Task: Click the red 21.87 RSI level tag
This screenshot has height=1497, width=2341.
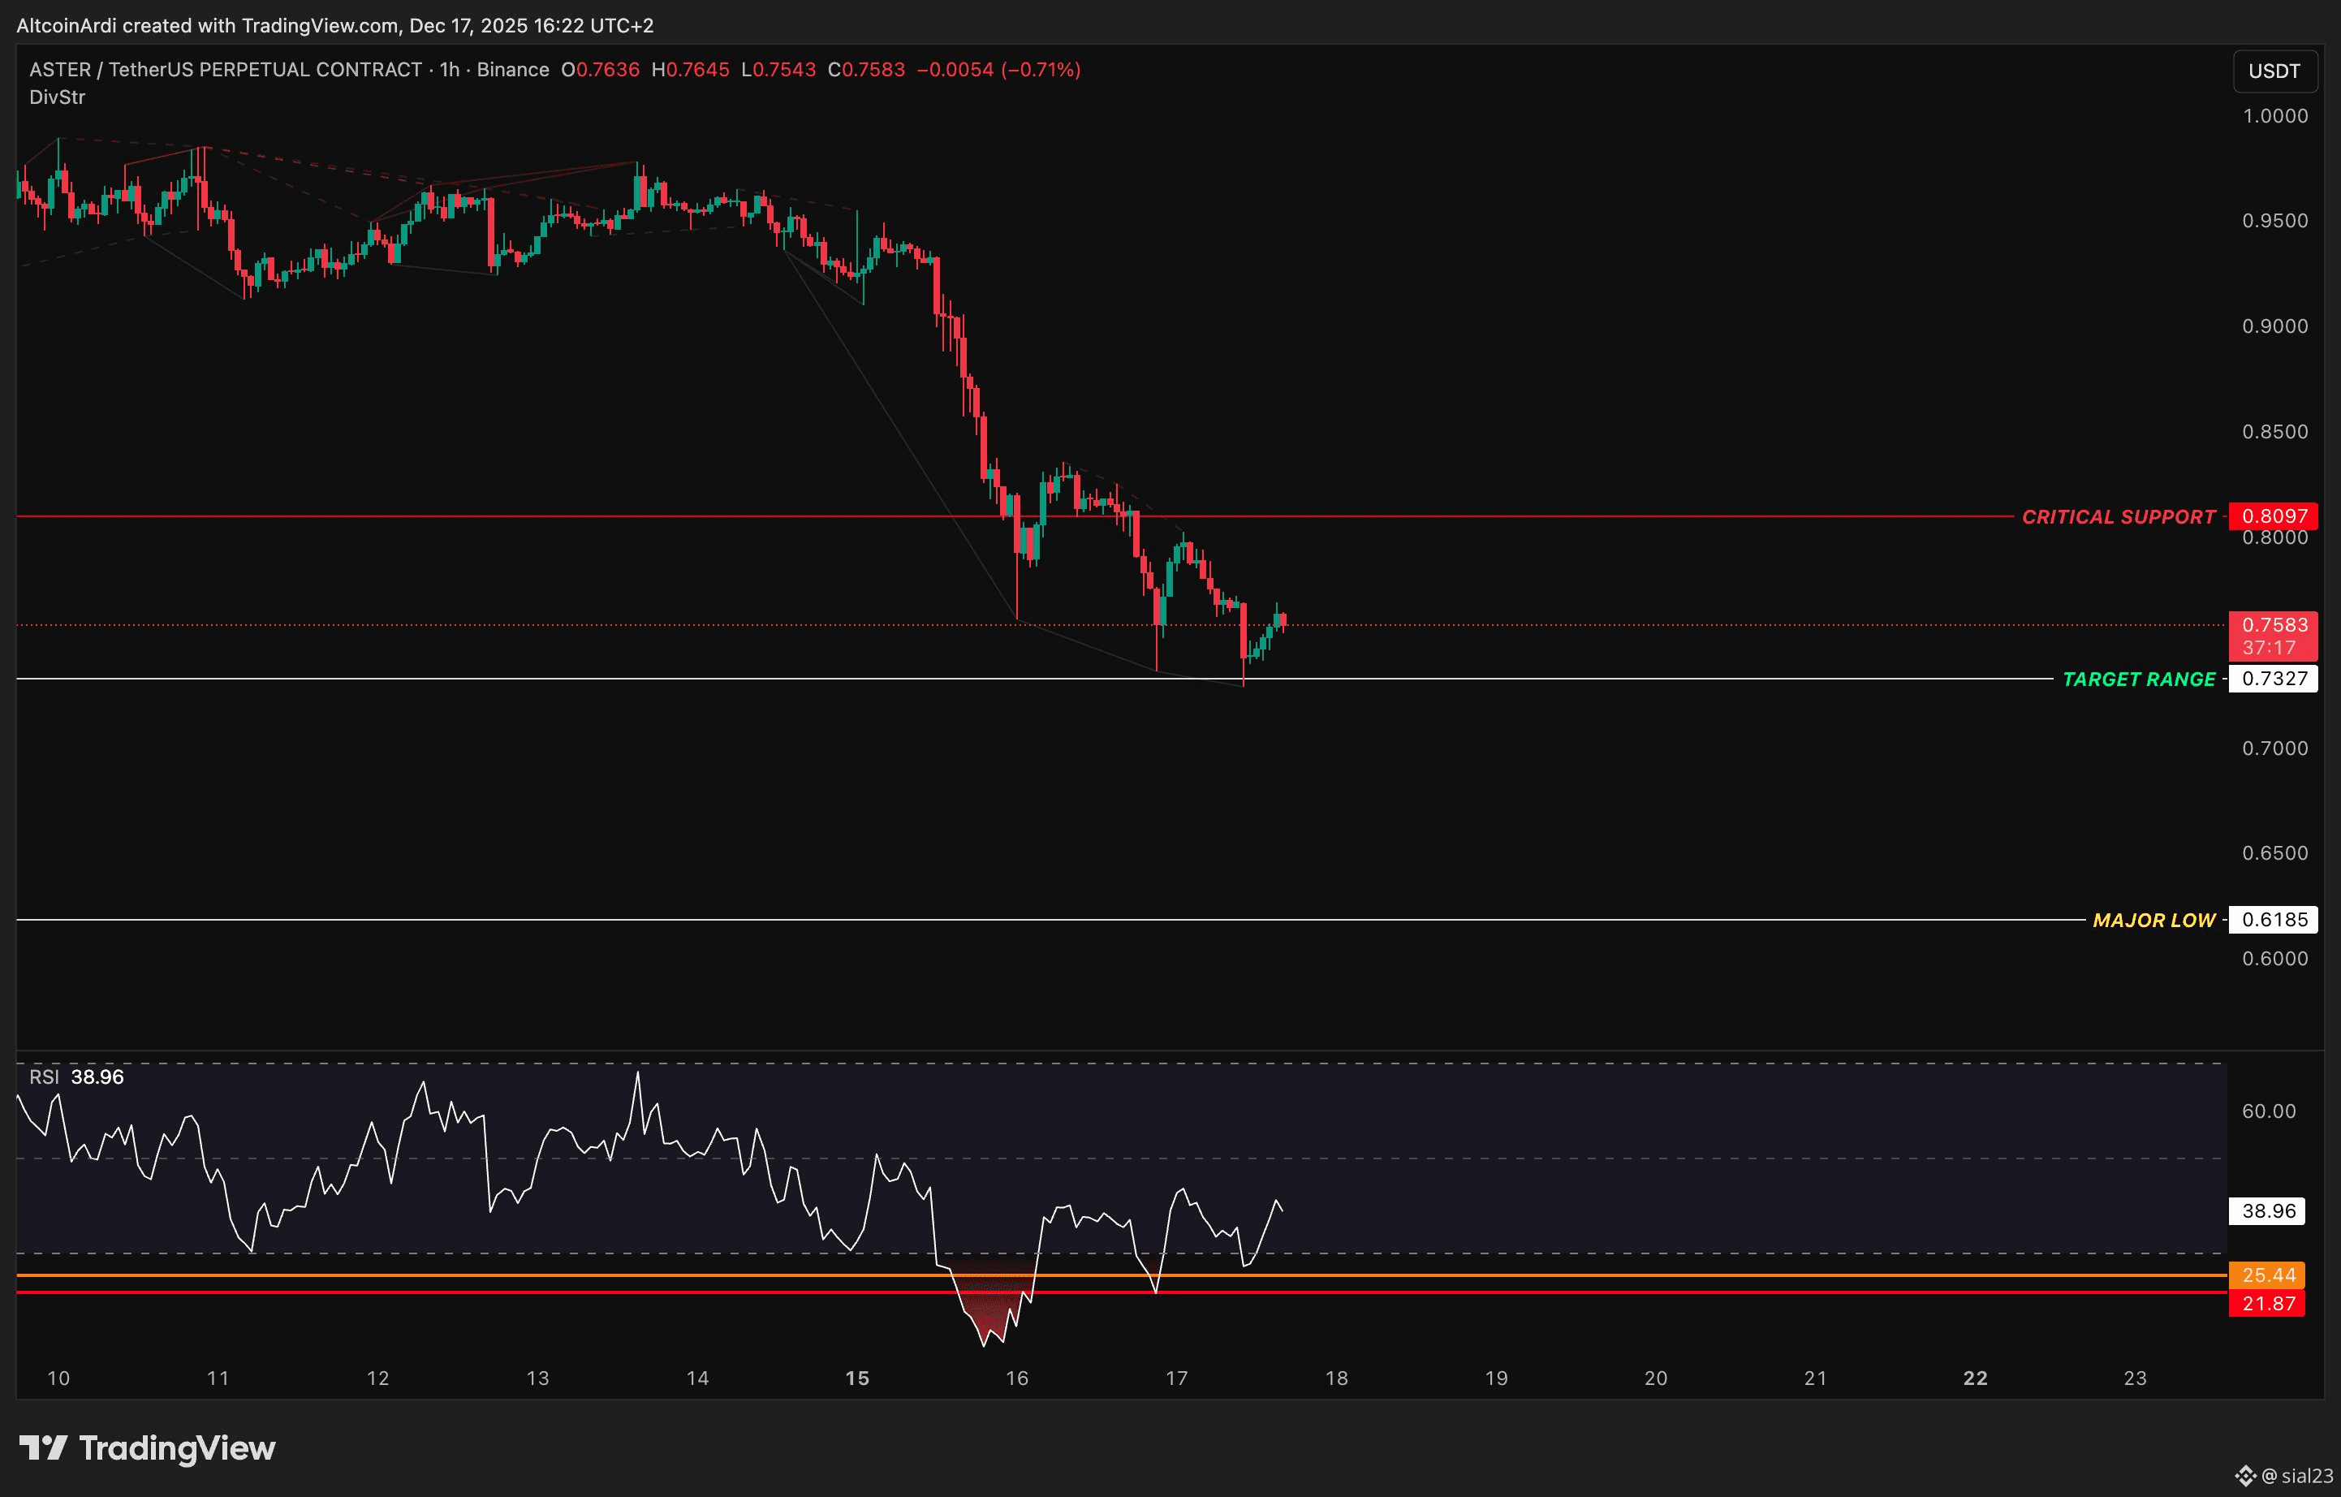Action: click(2267, 1304)
